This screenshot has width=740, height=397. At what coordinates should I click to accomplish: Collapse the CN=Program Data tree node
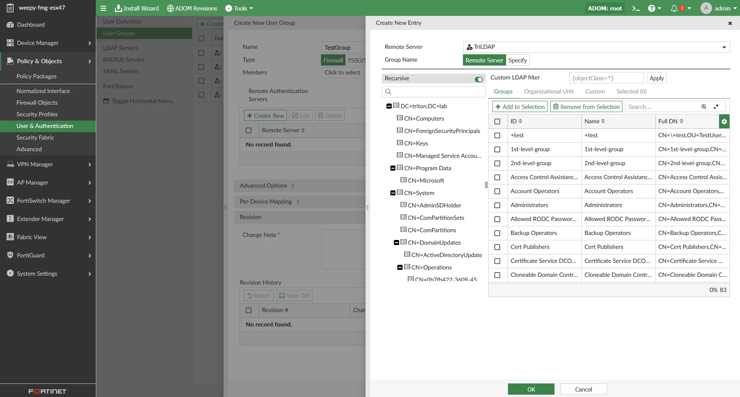pos(393,168)
